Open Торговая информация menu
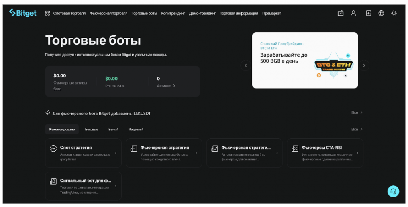The image size is (408, 207). point(239,13)
